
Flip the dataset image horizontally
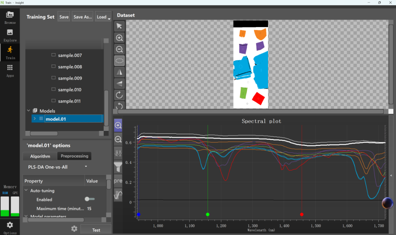120,72
